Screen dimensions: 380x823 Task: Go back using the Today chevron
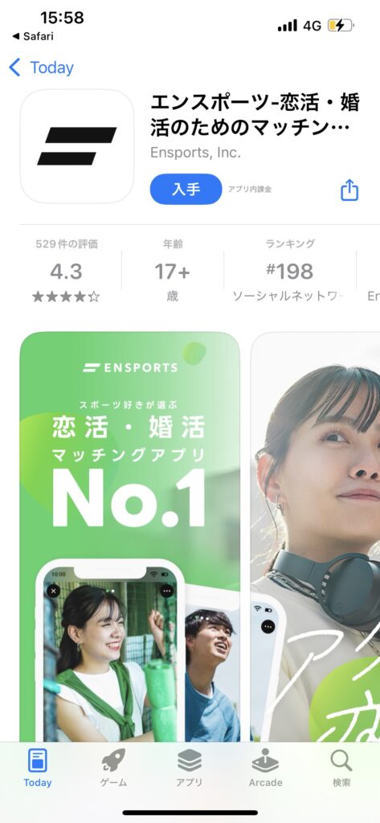click(42, 68)
